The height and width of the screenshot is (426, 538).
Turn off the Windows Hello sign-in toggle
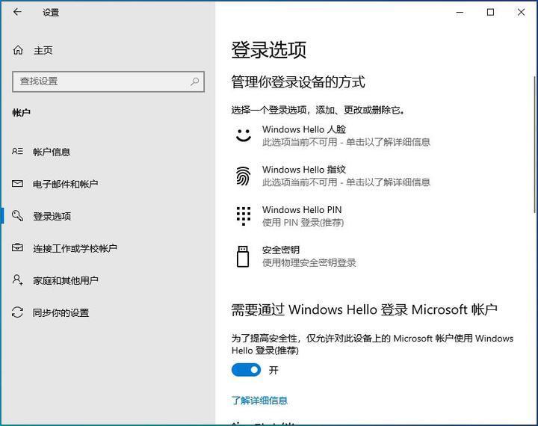coord(246,370)
